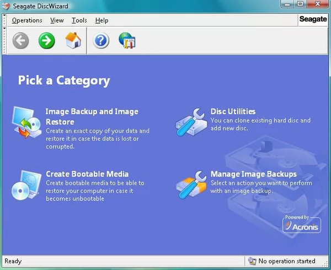Maximize the Seagate DiscWizard window
Image resolution: width=331 pixels, height=270 pixels.
tap(301, 4)
